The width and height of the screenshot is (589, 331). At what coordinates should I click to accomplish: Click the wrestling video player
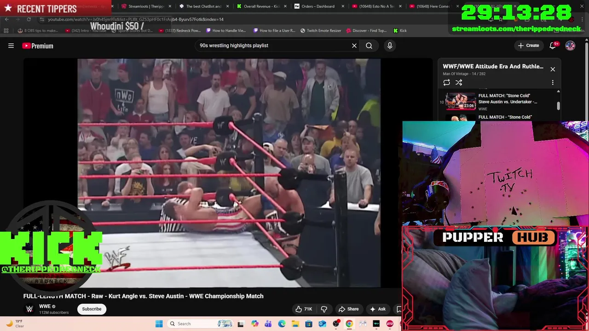(x=229, y=173)
